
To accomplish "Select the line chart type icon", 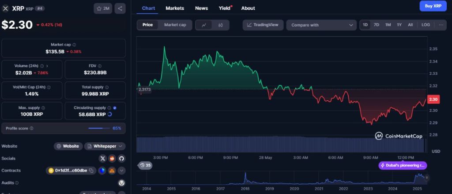I will pyautogui.click(x=204, y=25).
